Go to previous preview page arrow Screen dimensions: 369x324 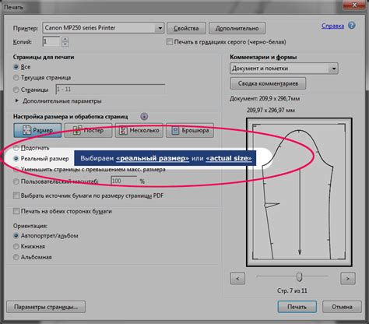click(237, 279)
